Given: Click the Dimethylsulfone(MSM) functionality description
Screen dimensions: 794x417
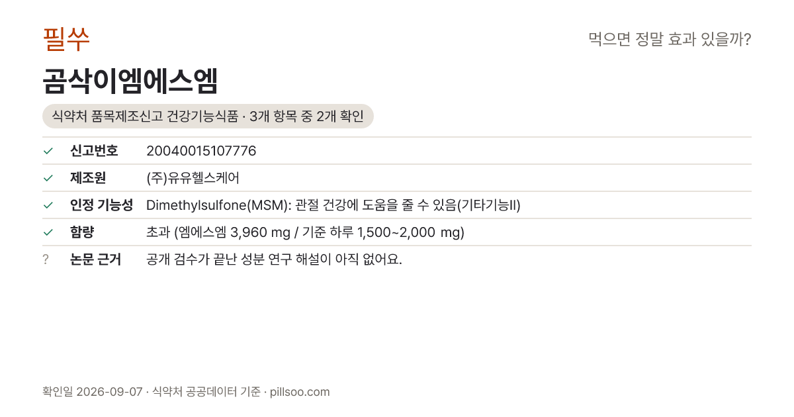Looking at the screenshot, I should click(x=333, y=205).
